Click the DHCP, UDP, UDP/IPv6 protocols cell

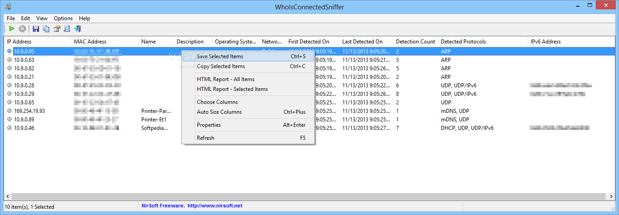467,128
